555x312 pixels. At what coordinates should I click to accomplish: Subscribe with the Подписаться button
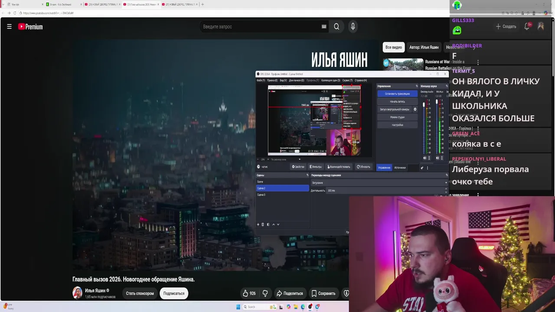coord(174,293)
